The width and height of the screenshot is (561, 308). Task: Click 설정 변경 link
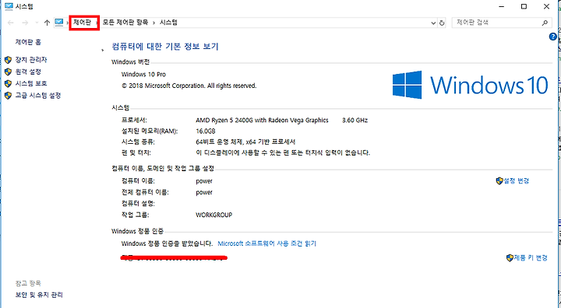[517, 180]
